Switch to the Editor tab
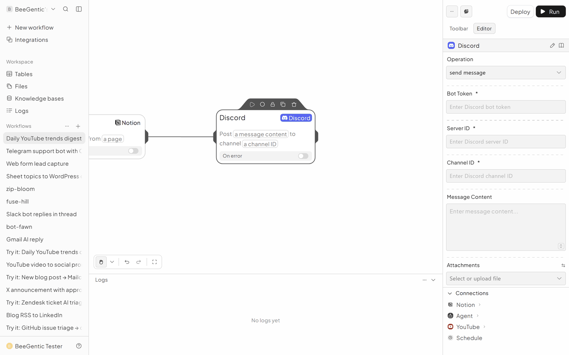Image resolution: width=569 pixels, height=355 pixels. tap(484, 28)
